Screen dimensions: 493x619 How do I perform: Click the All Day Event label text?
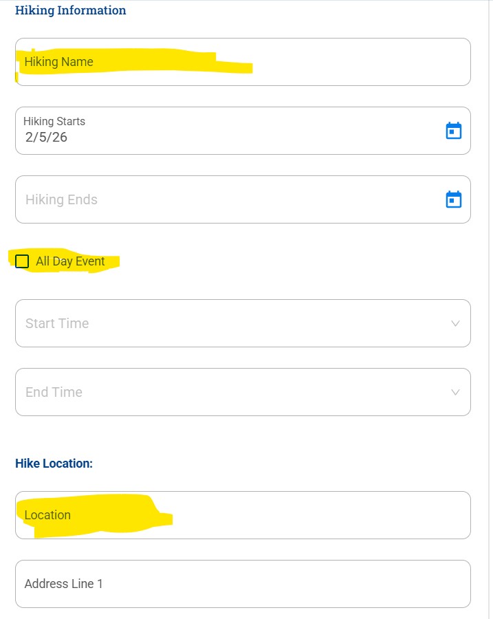70,261
